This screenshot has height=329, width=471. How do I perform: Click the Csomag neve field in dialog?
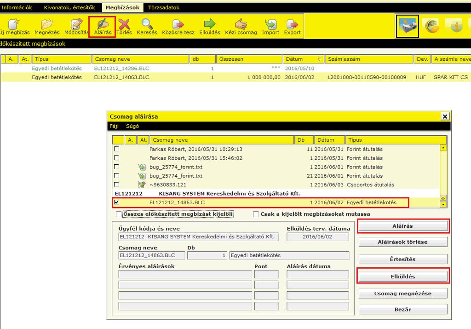(152, 255)
